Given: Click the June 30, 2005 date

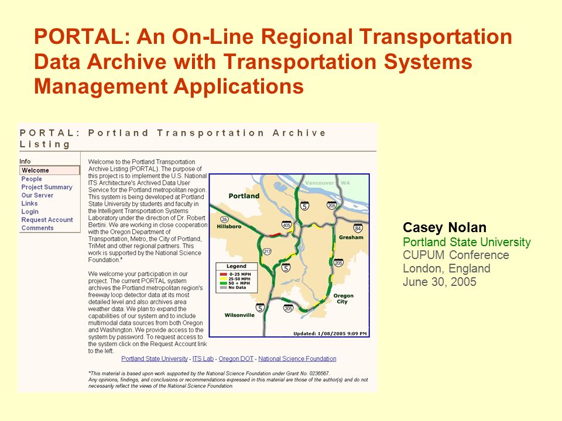Looking at the screenshot, I should [440, 282].
